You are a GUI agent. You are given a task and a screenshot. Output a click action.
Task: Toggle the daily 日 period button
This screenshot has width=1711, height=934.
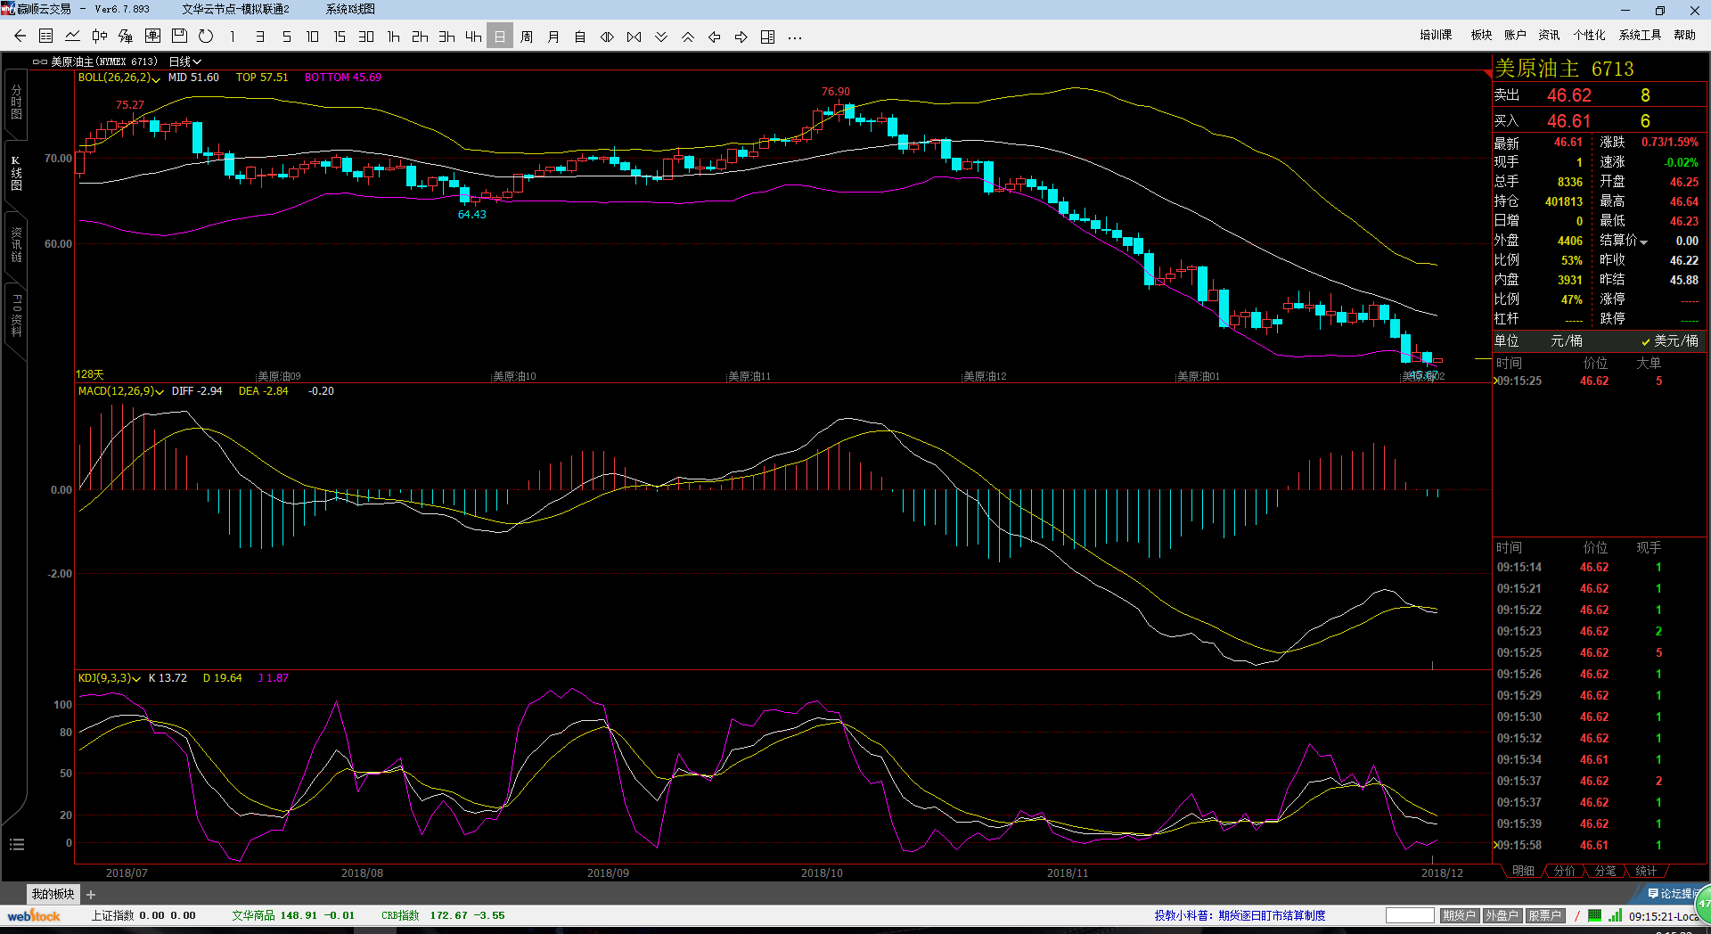[x=500, y=37]
